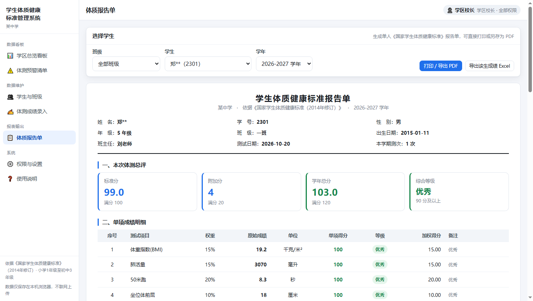This screenshot has height=301, width=533.
Task: Click the people icon next to 学生与班级
Action: click(10, 97)
